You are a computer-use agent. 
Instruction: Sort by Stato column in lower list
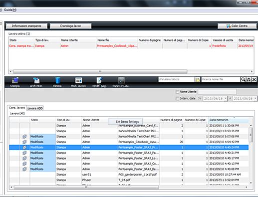pyautogui.click(x=43, y=120)
